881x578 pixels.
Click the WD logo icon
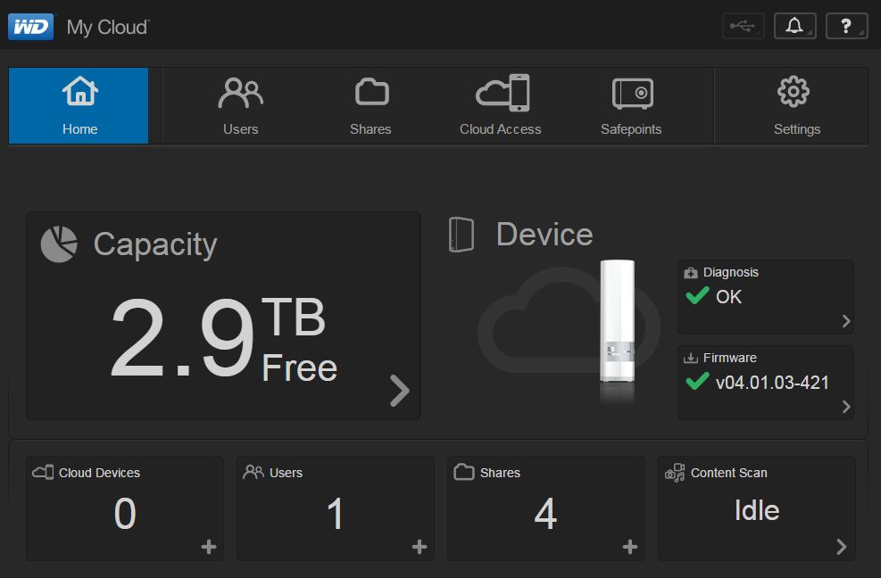pyautogui.click(x=31, y=27)
